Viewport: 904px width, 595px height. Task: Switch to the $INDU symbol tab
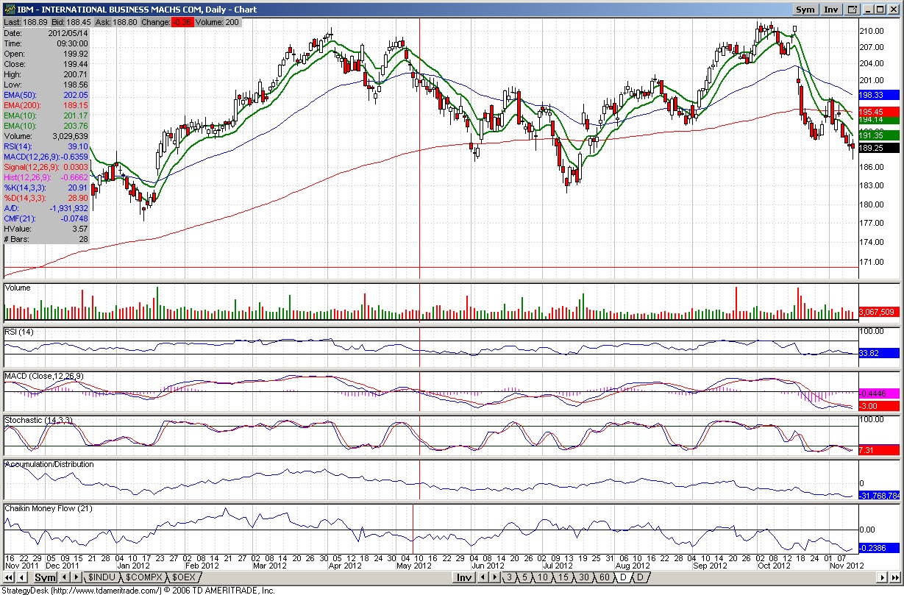(102, 577)
